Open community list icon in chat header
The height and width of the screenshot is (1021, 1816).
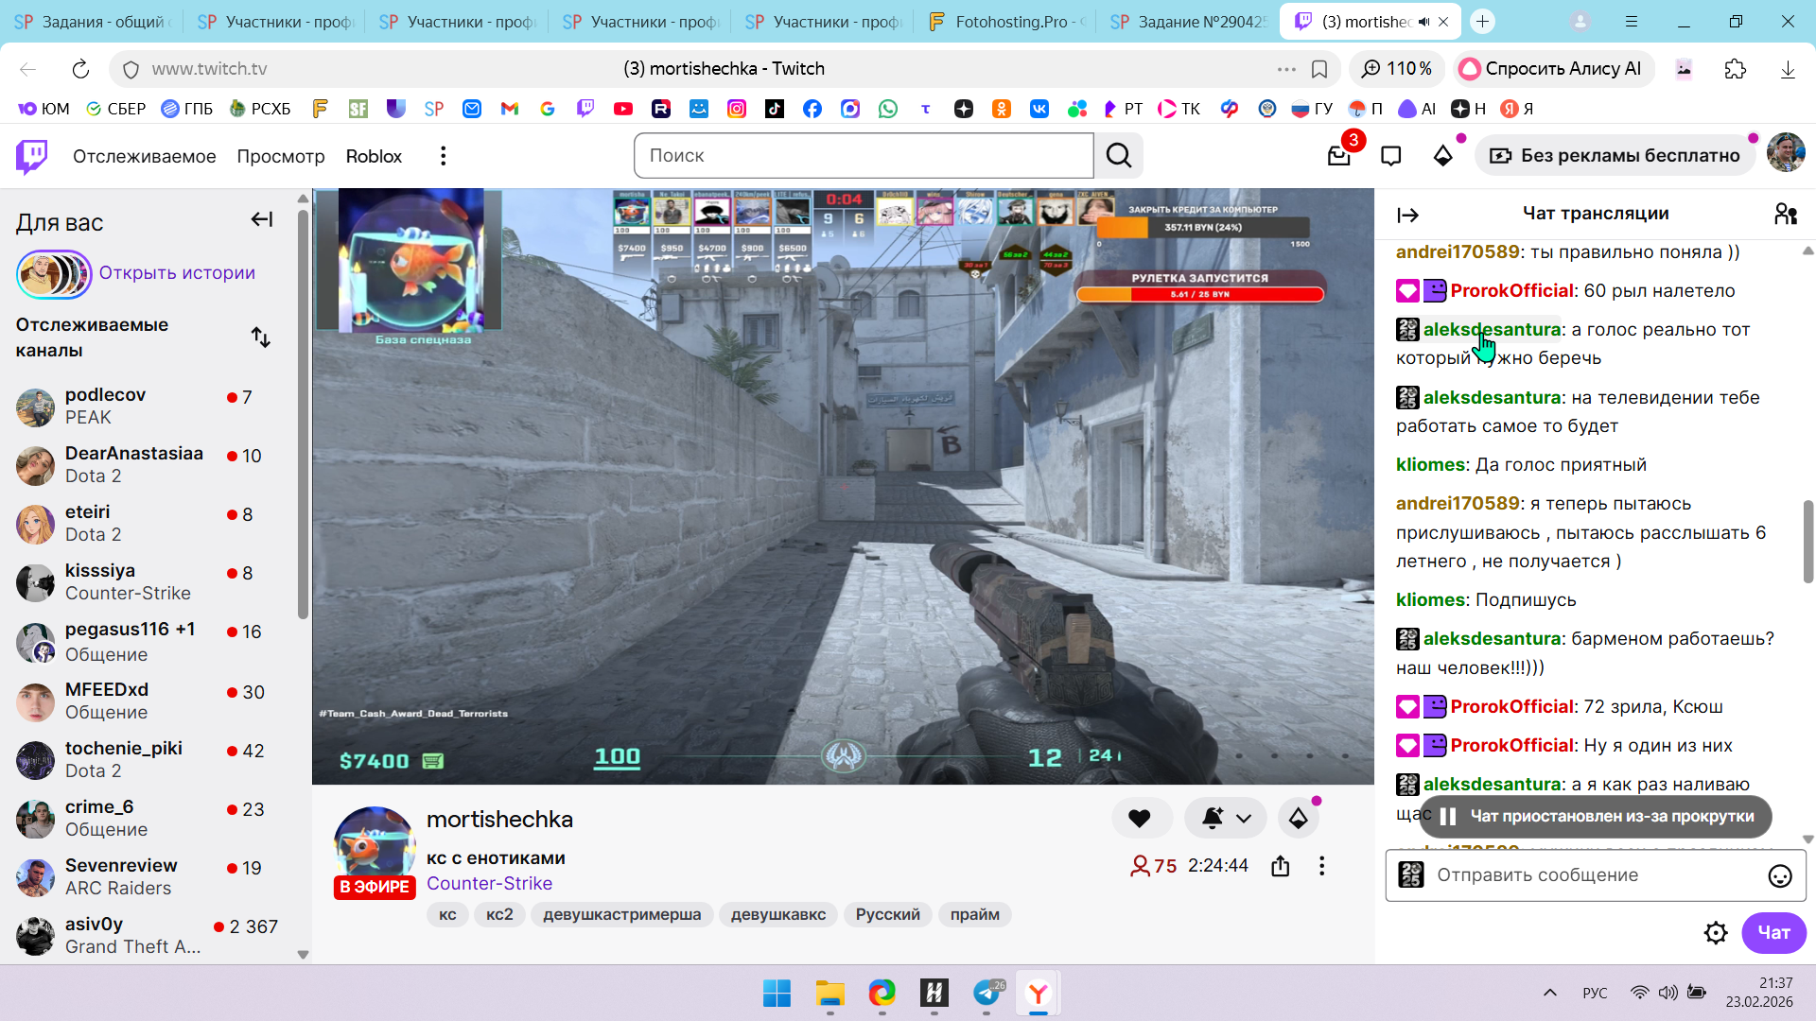pos(1786,214)
